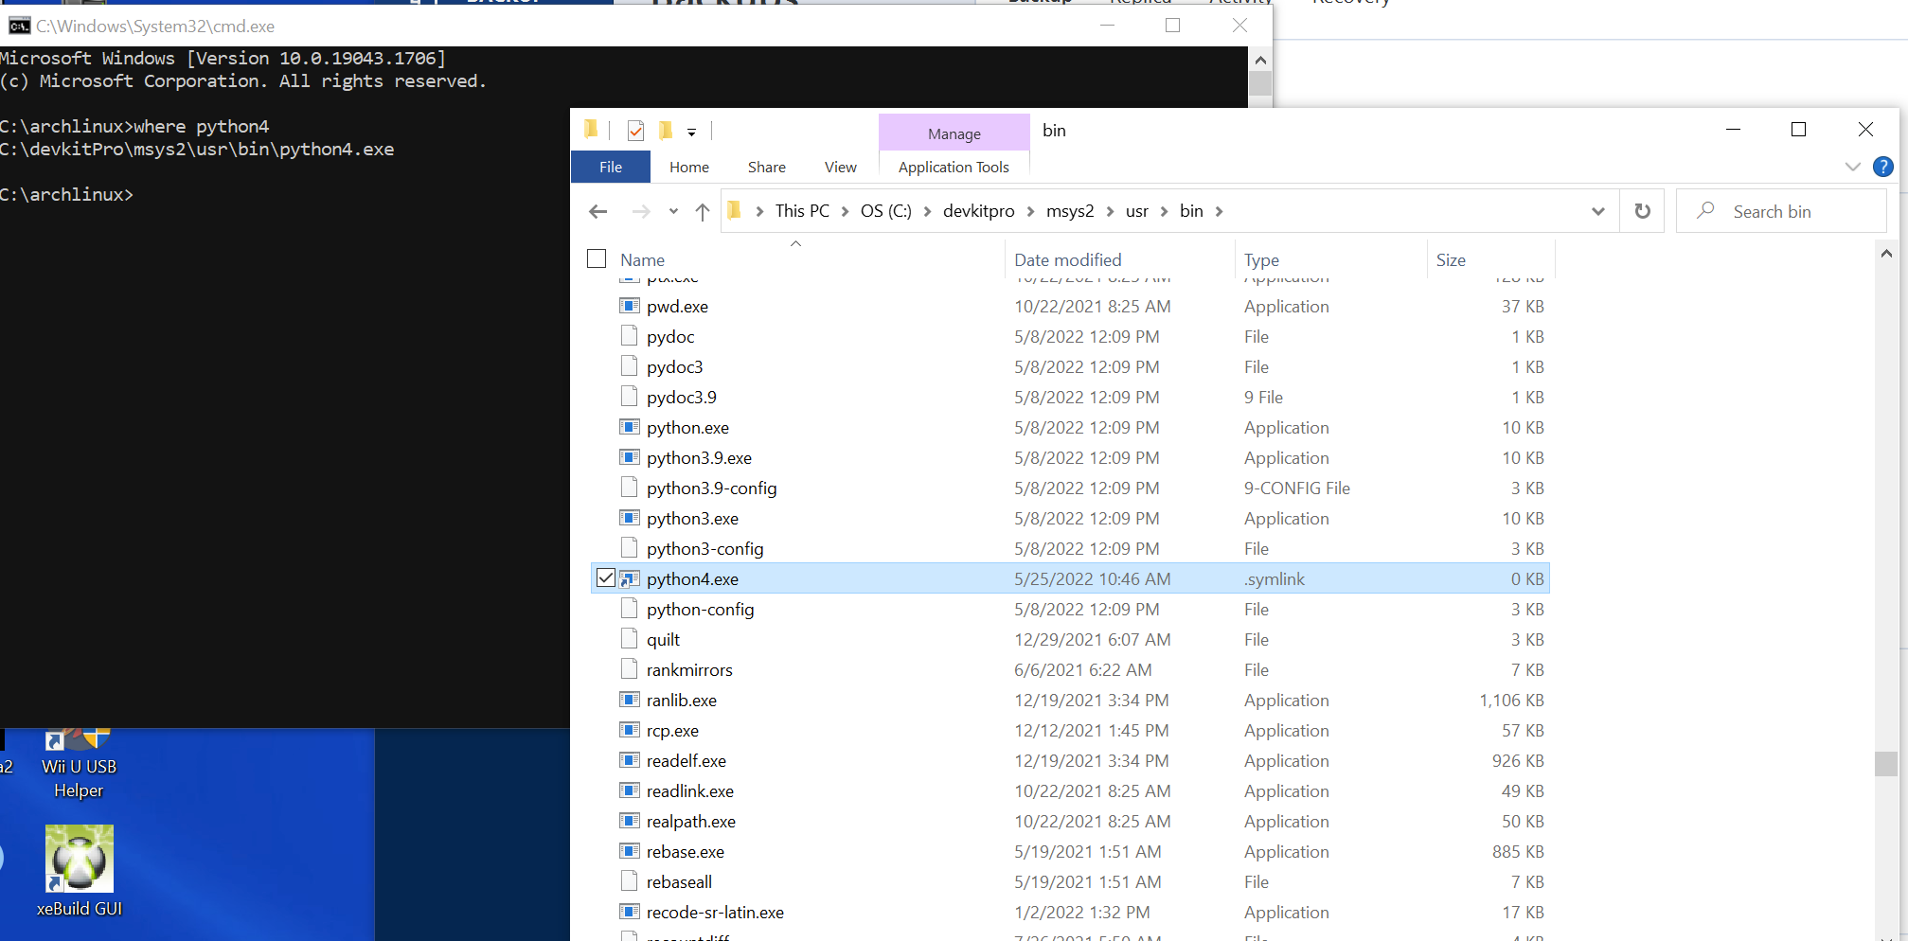Viewport: 1908px width, 941px height.
Task: Expand the breadcrumb arrow after This PC
Action: [x=845, y=211]
